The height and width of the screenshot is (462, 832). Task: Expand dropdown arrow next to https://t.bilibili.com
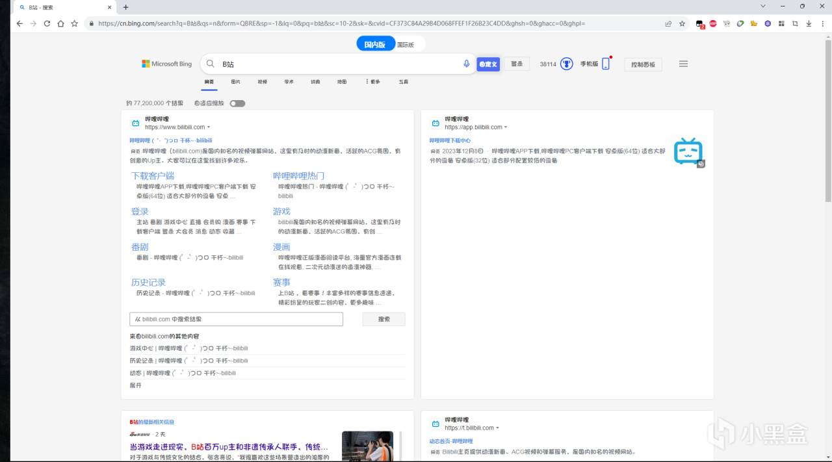coord(498,428)
